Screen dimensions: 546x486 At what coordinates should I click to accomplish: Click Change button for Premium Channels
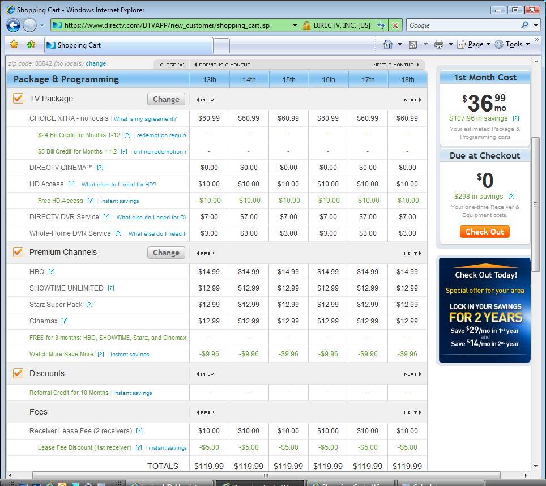(x=166, y=253)
